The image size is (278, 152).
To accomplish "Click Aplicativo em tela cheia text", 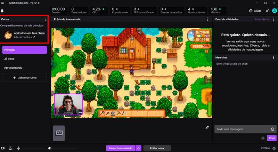I will pyautogui.click(x=29, y=33).
